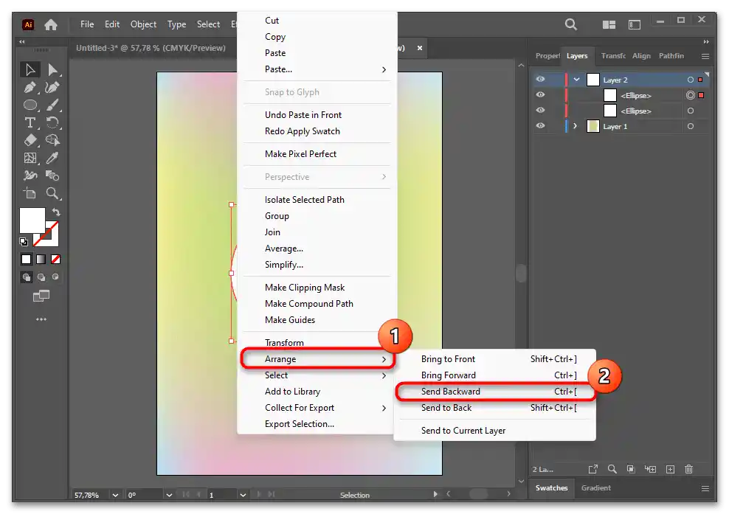The height and width of the screenshot is (514, 729).
Task: Switch to the Pathfinder tab
Action: click(x=671, y=56)
